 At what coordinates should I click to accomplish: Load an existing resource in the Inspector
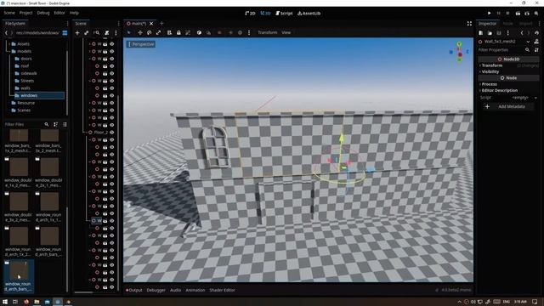490,33
